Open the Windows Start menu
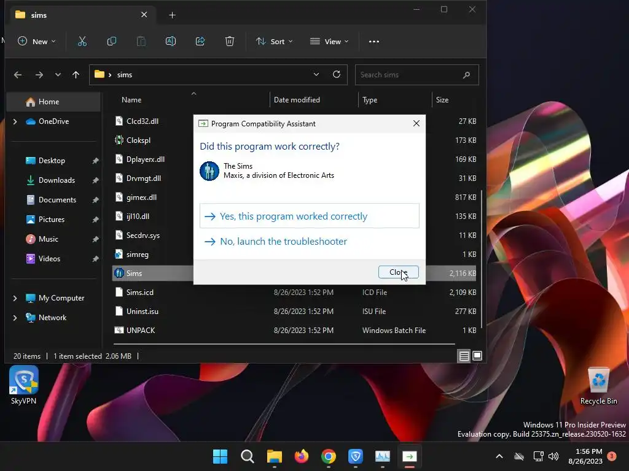Screen dimensions: 629x471 tap(221, 456)
